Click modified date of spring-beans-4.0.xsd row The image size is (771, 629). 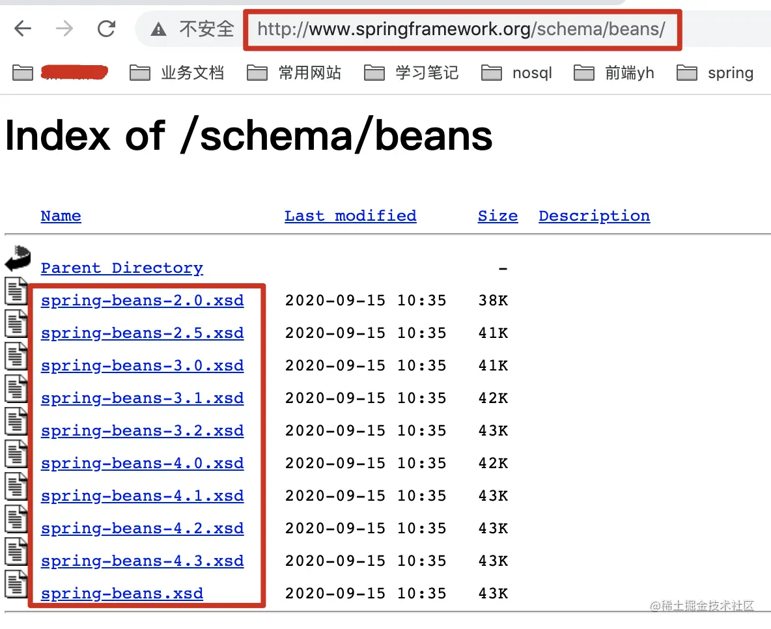[x=366, y=463]
